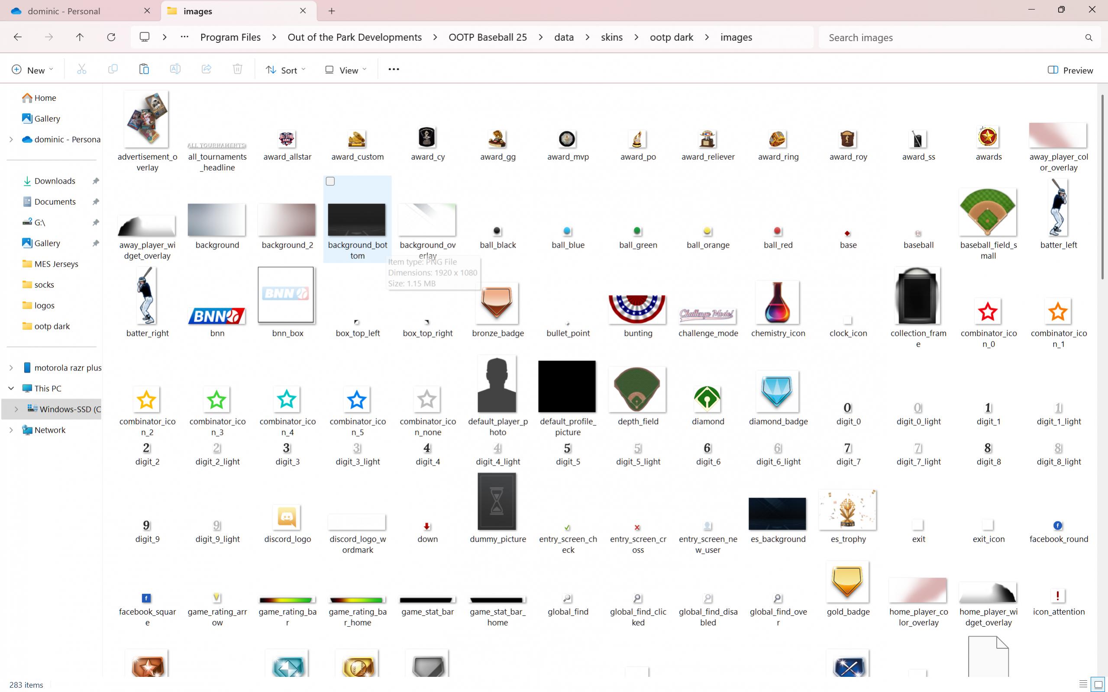Go up one folder level

point(80,37)
